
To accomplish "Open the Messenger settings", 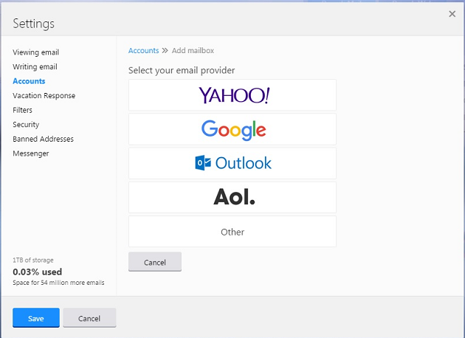I will pyautogui.click(x=30, y=154).
